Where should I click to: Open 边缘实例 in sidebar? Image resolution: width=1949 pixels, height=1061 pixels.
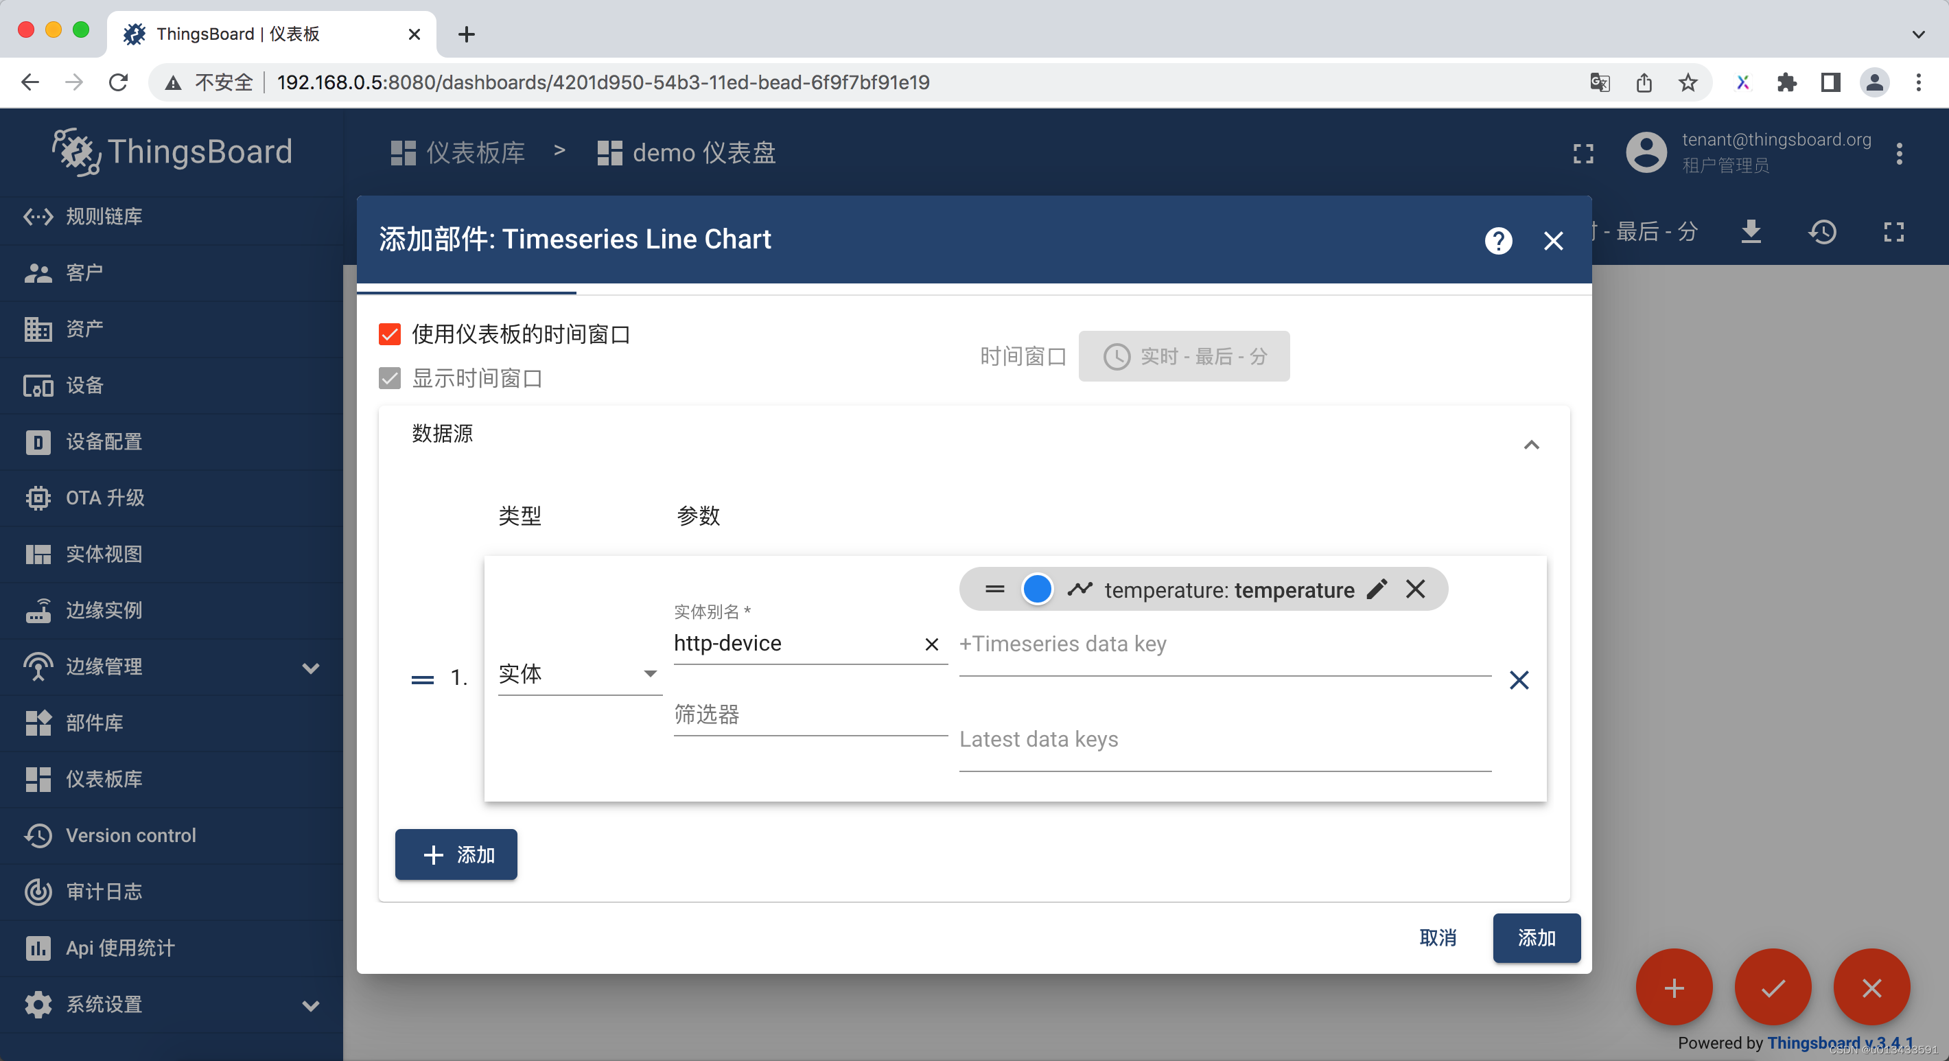pyautogui.click(x=171, y=610)
